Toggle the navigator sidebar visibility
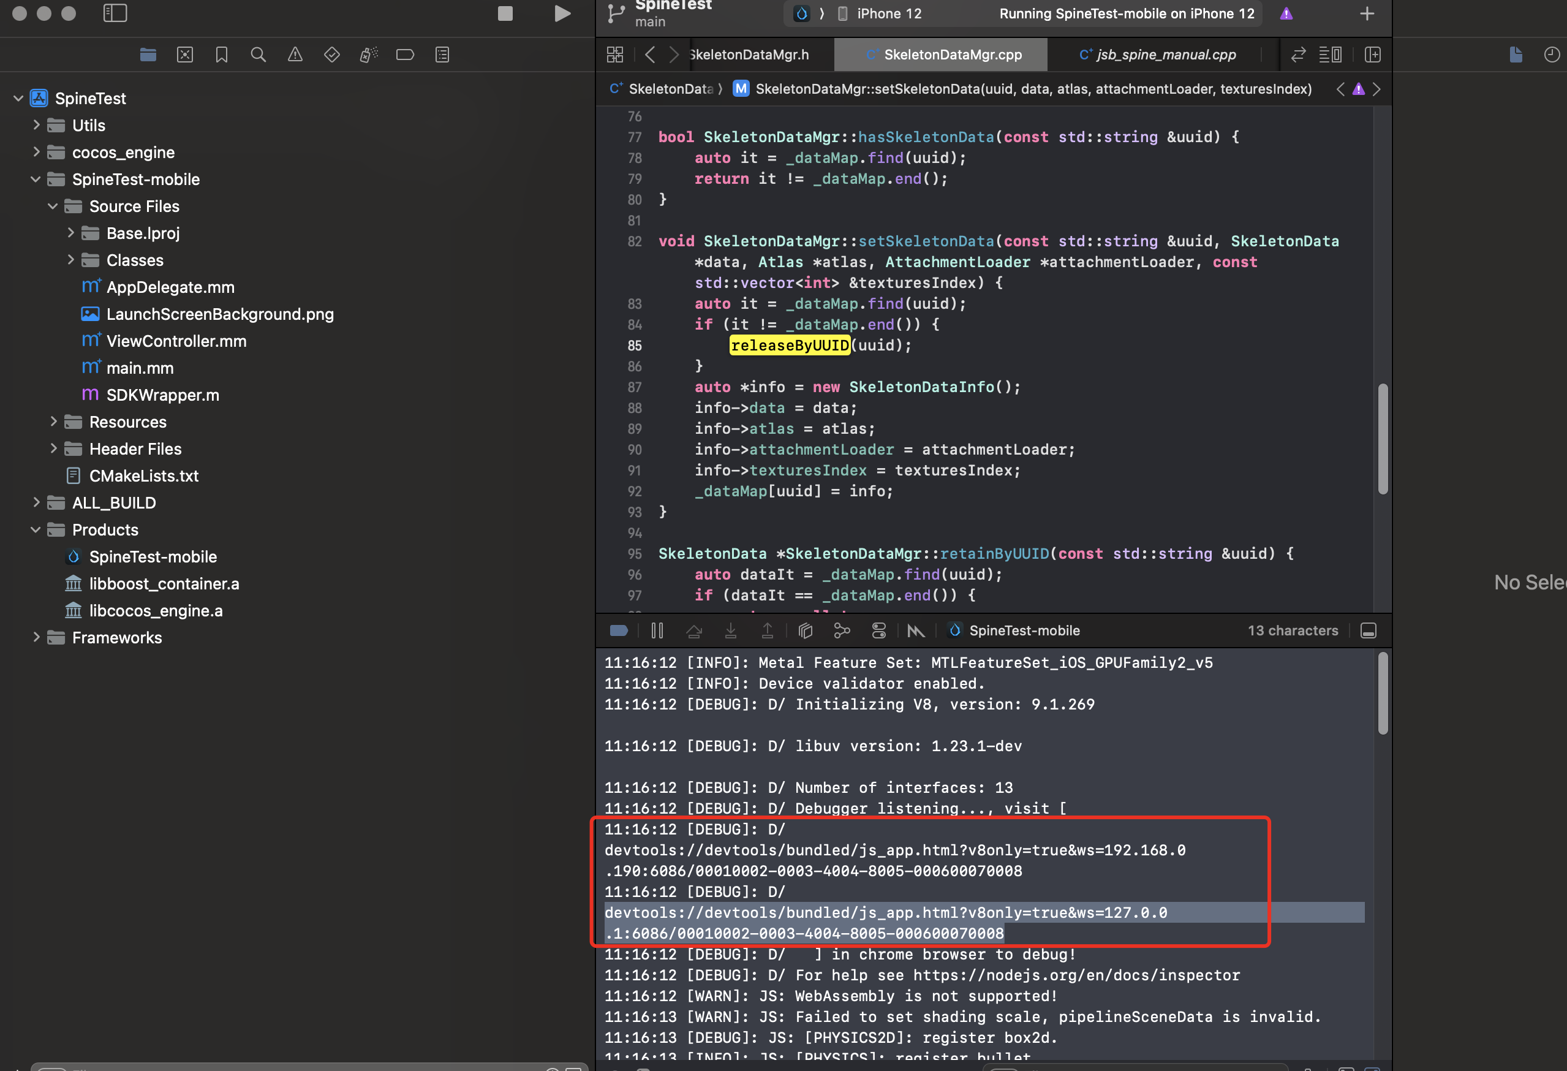Viewport: 1567px width, 1071px height. pyautogui.click(x=115, y=13)
